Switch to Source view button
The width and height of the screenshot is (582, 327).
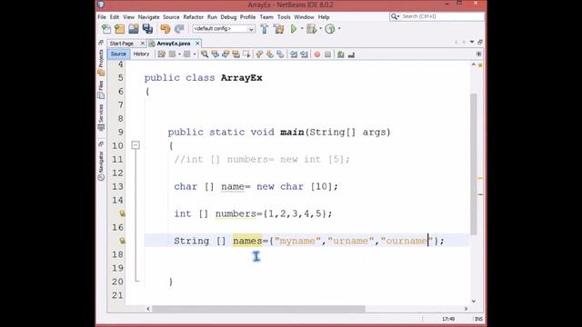118,54
